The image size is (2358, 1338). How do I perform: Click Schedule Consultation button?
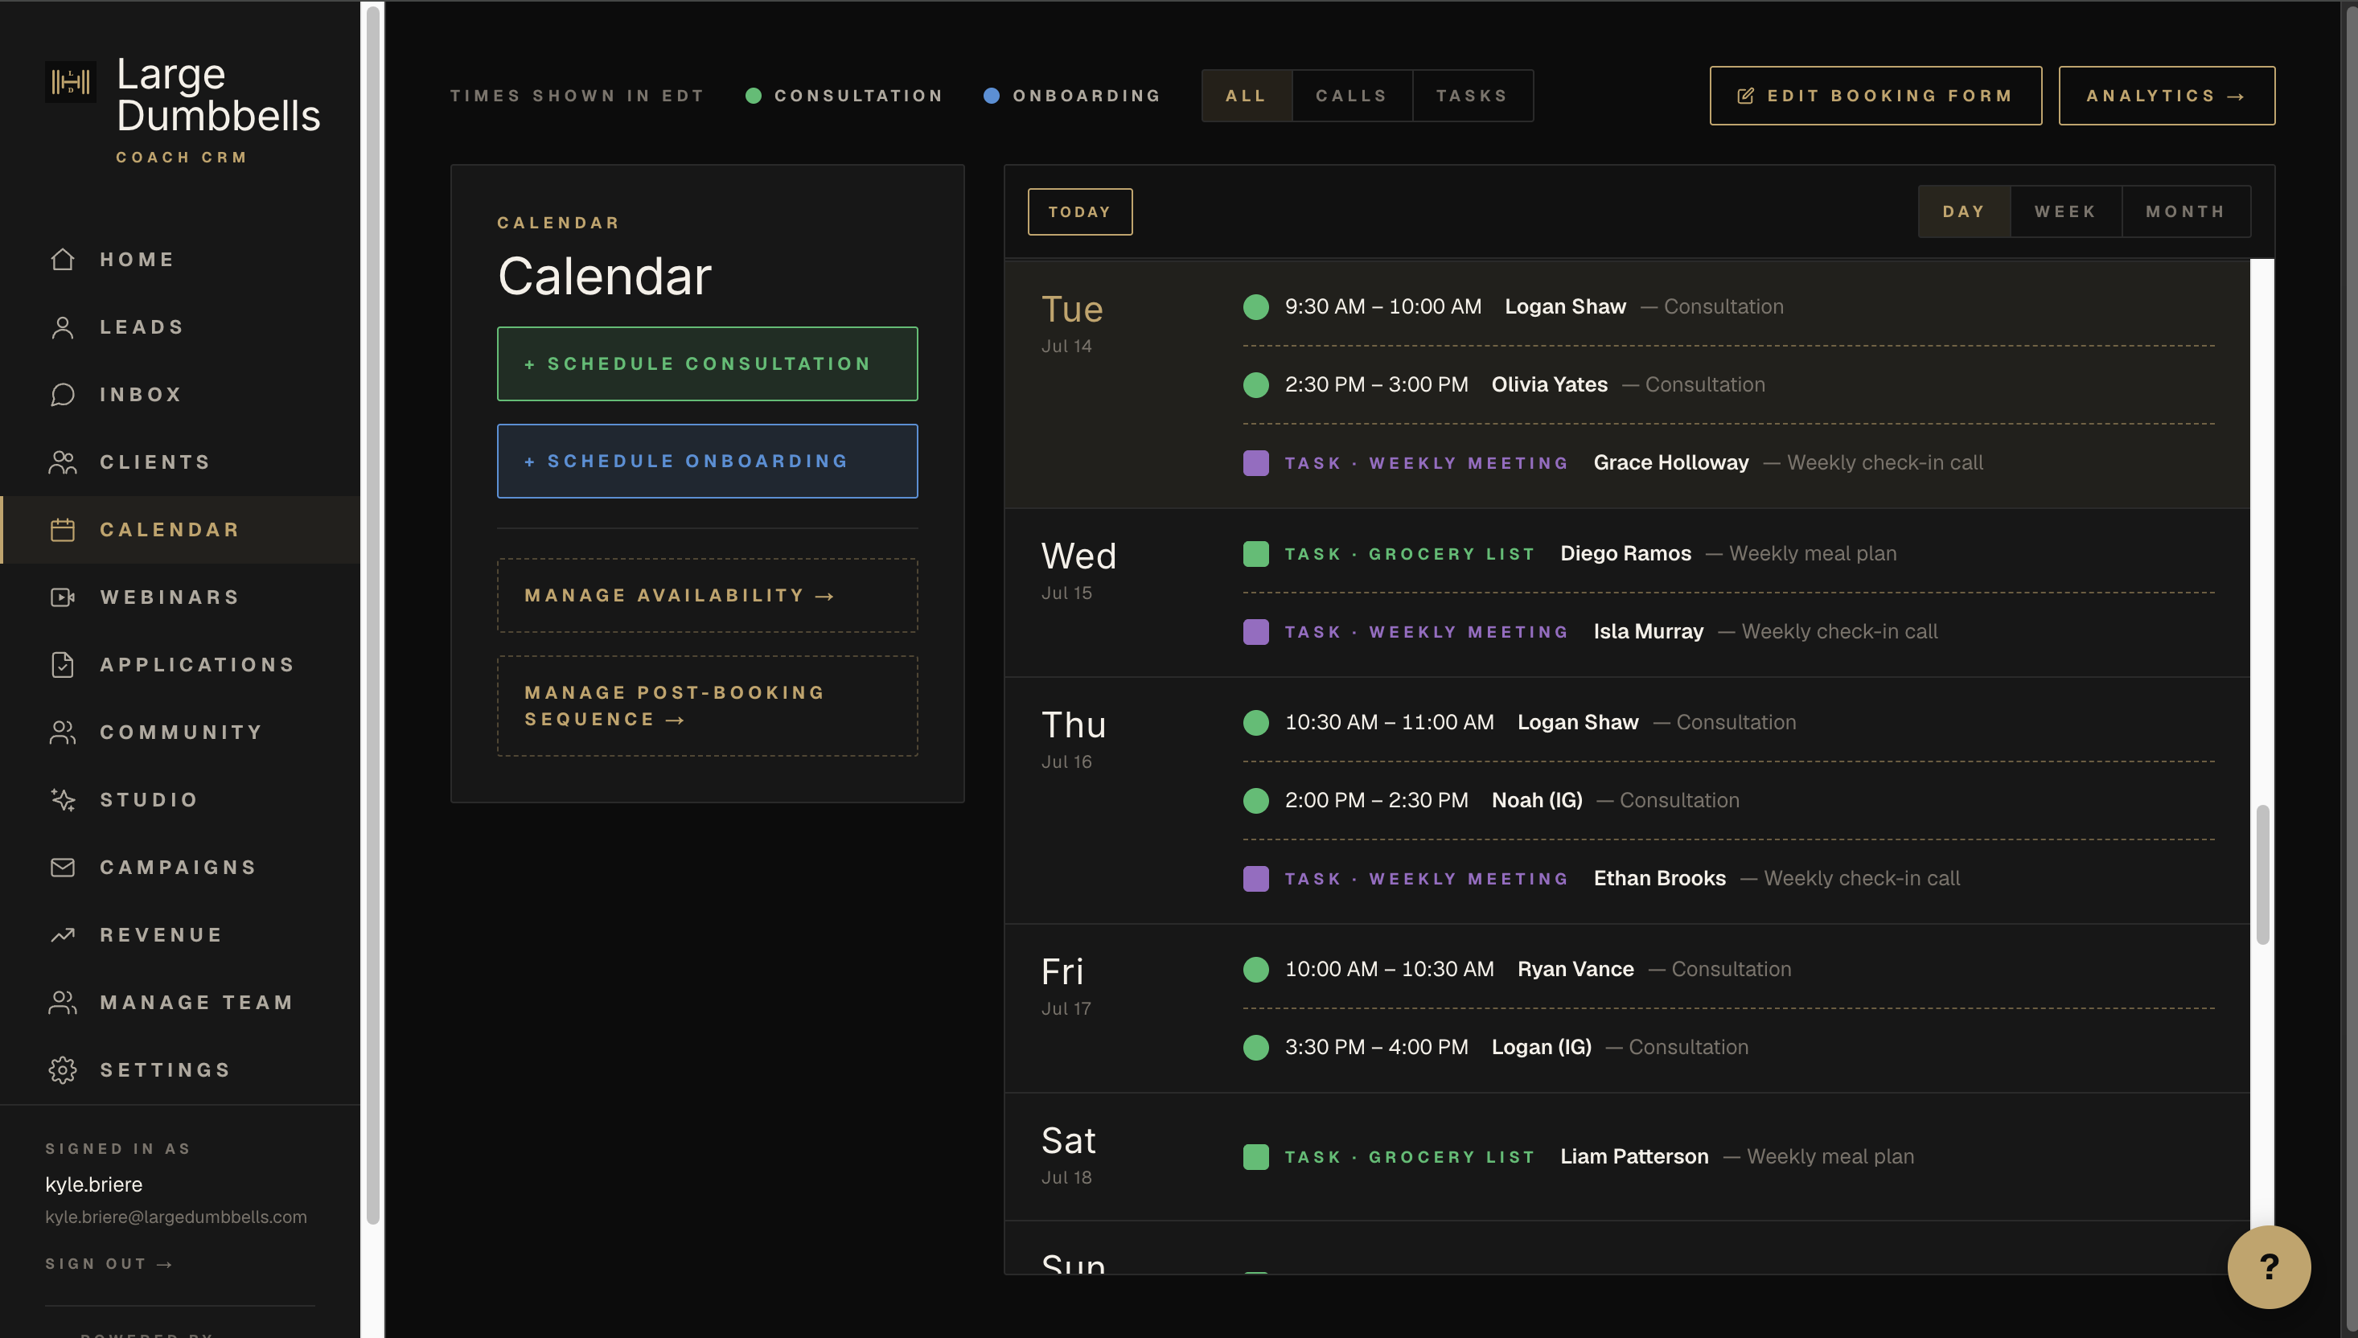click(707, 364)
